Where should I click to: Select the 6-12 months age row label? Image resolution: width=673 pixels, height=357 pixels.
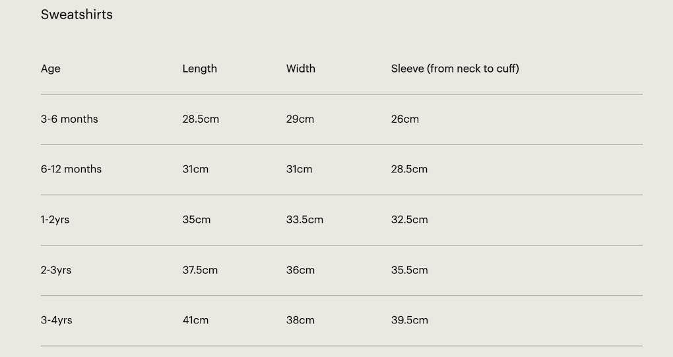click(x=71, y=170)
